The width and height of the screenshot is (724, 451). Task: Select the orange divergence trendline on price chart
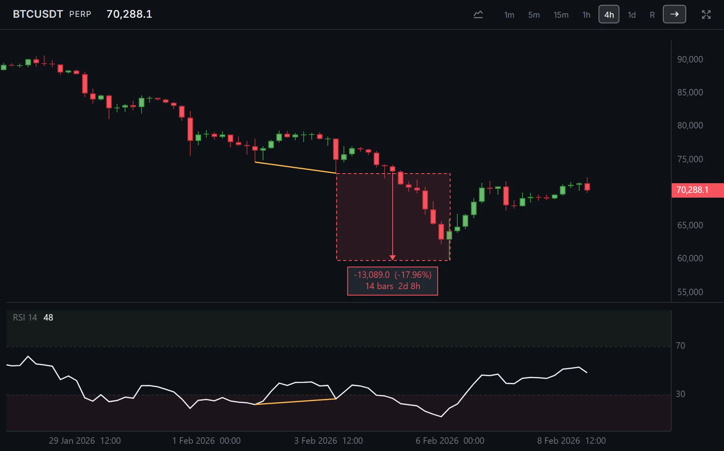295,168
